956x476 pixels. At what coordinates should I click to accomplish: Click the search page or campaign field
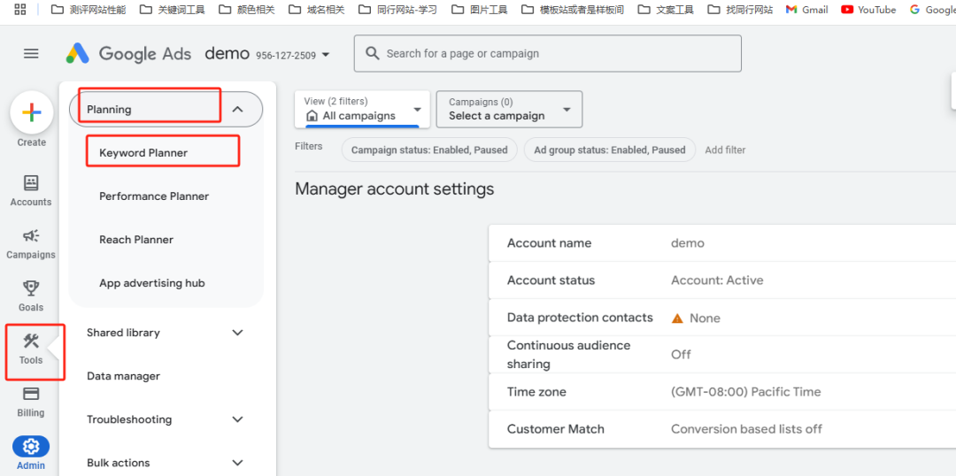[547, 54]
